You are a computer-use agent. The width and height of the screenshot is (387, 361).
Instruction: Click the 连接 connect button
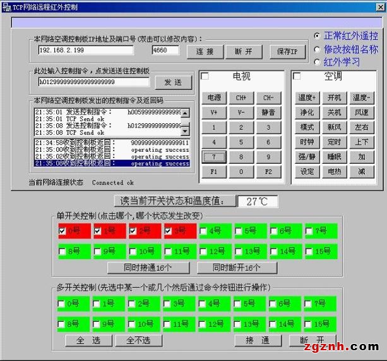click(205, 51)
